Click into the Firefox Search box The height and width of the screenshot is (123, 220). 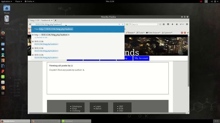pos(143,24)
